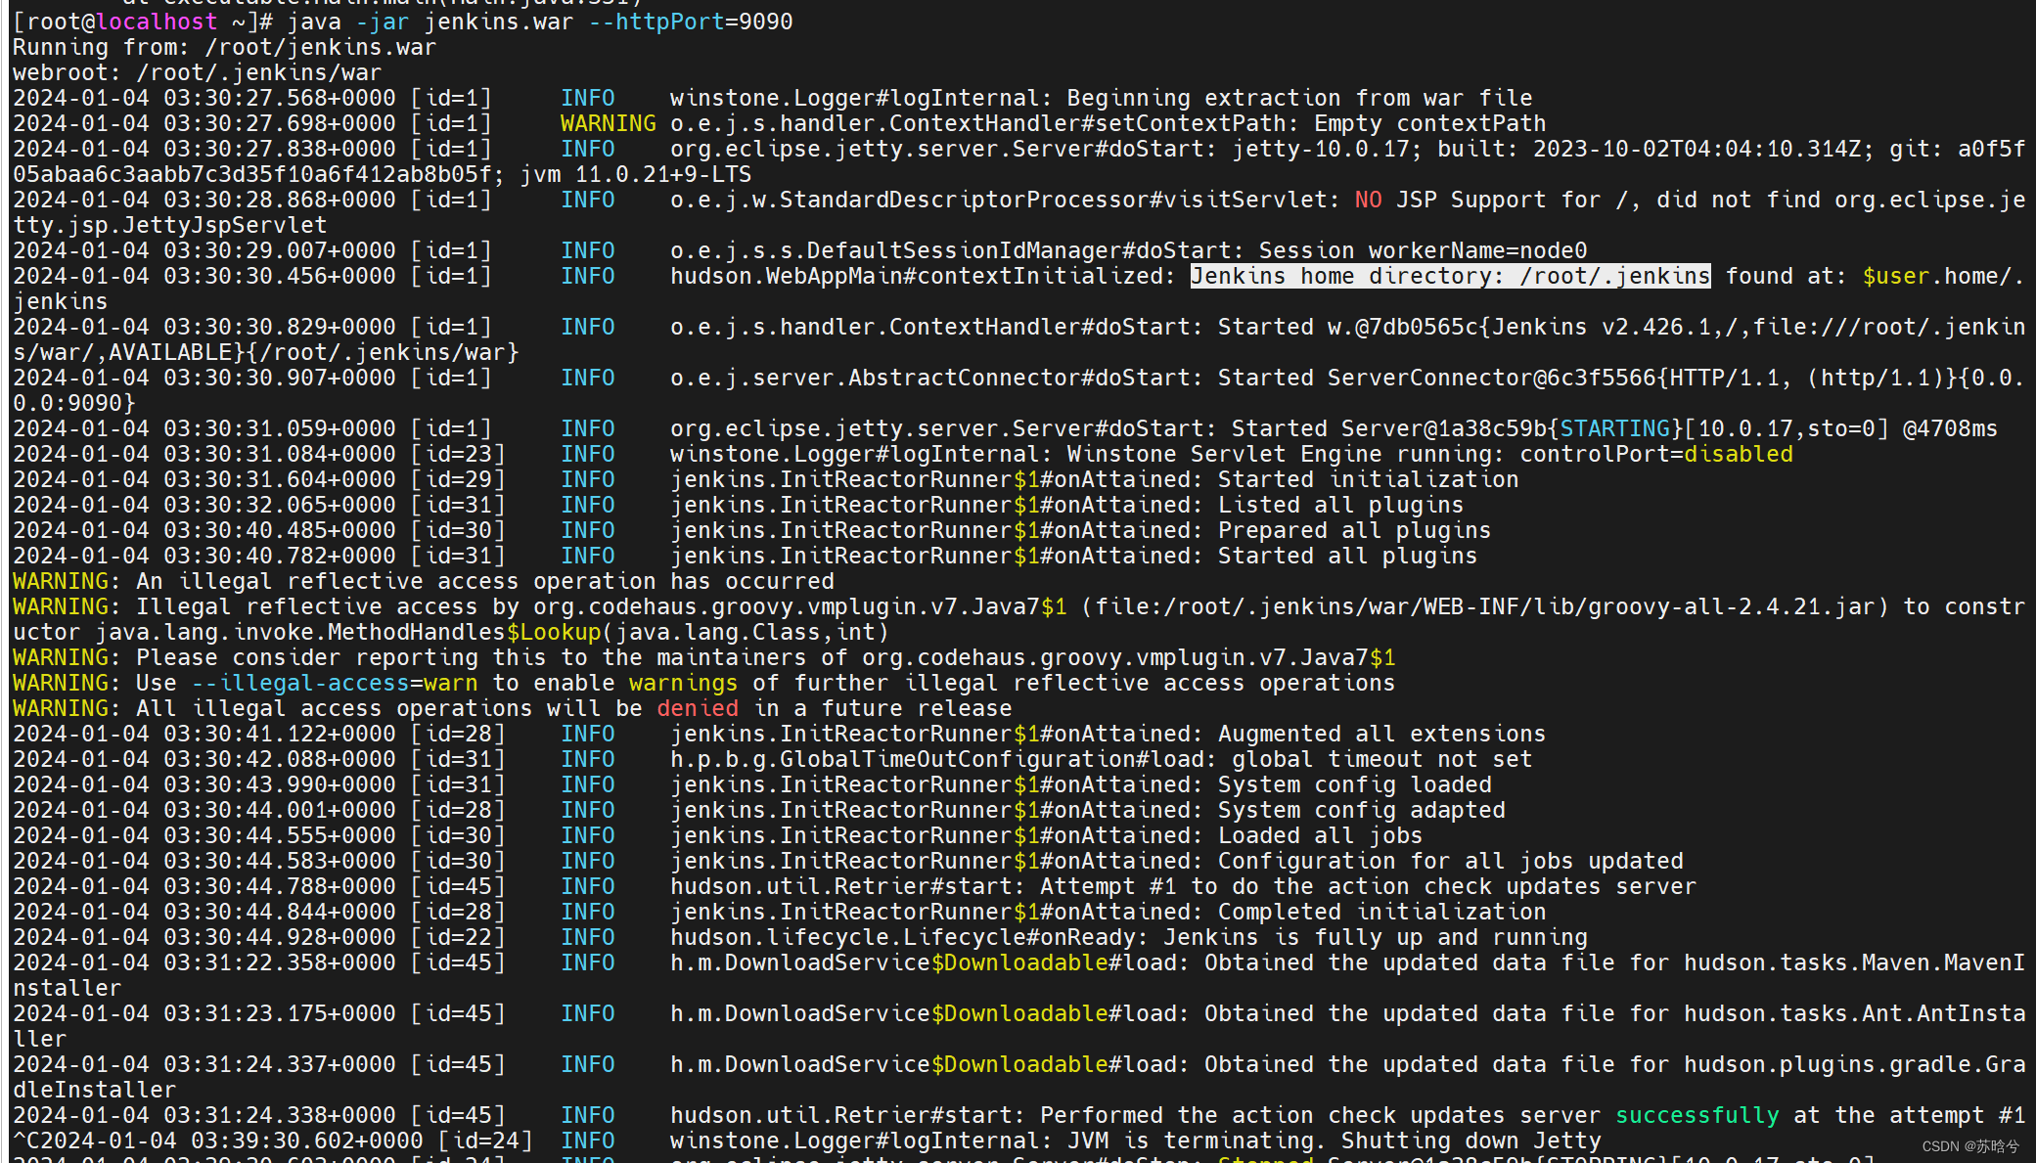
Task: Click the -jar flag in command line
Action: (382, 22)
